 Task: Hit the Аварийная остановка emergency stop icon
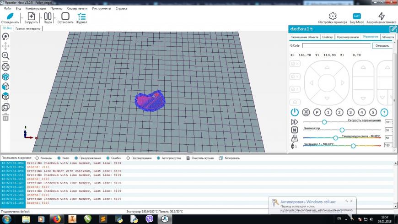pos(382,16)
